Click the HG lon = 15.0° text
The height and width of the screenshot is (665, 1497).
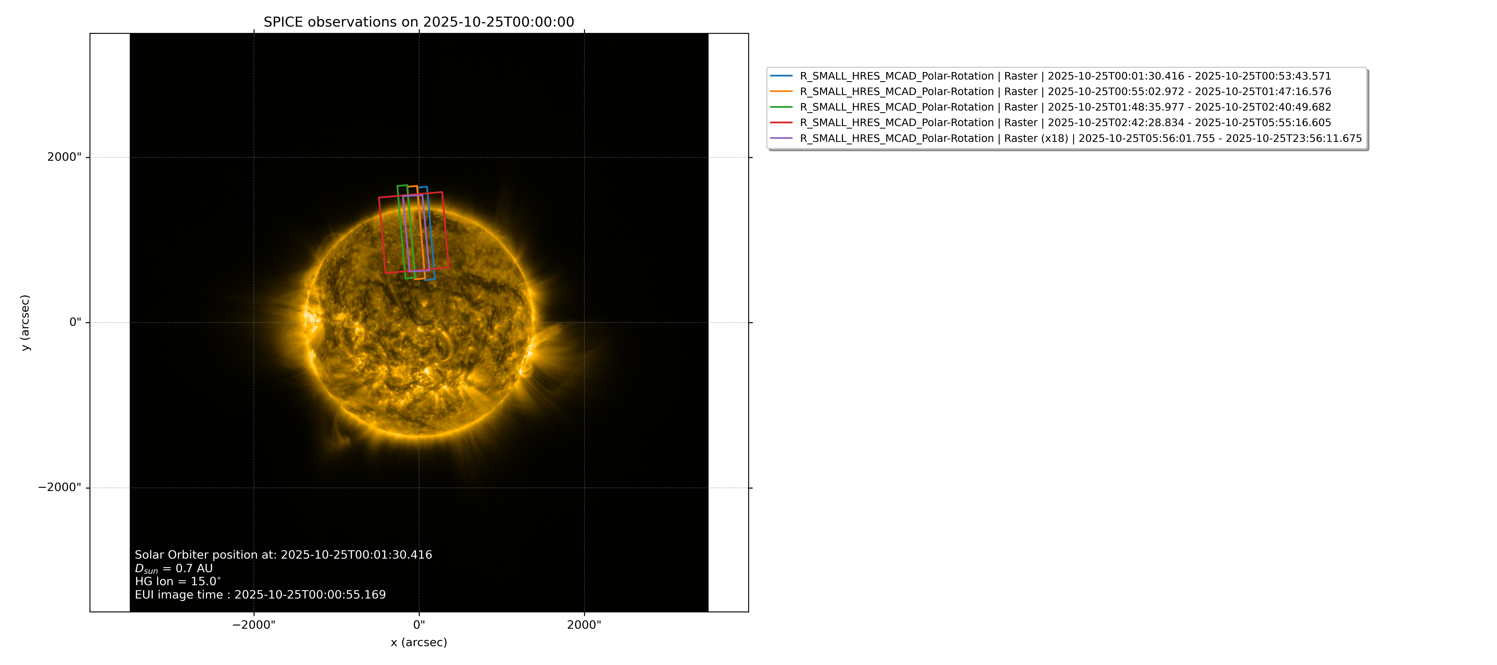point(178,581)
